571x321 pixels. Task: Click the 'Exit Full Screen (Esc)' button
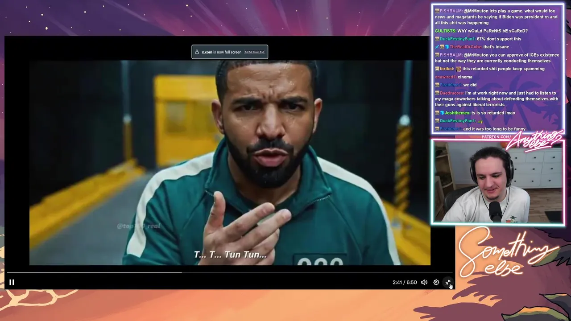pos(255,52)
